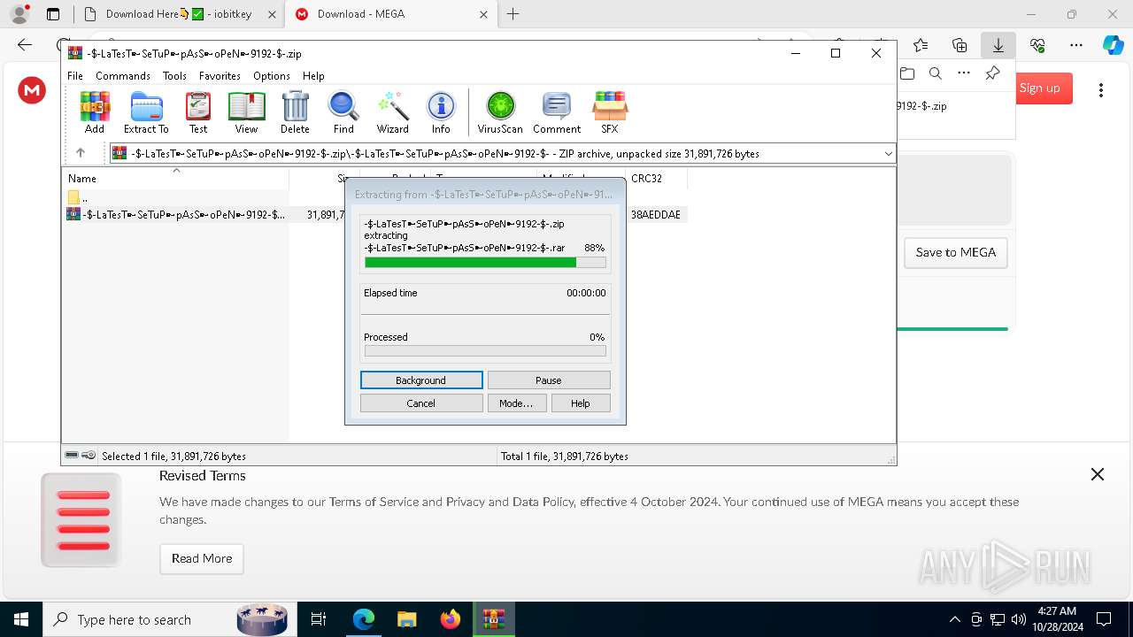
Task: Open the Favorites menu
Action: click(220, 76)
